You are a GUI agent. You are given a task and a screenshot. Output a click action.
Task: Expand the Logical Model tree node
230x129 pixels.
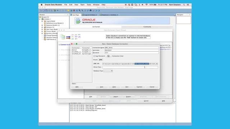[x=42, y=21]
